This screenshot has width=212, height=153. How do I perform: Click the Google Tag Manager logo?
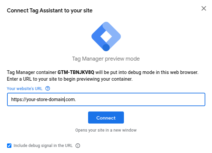pyautogui.click(x=106, y=36)
